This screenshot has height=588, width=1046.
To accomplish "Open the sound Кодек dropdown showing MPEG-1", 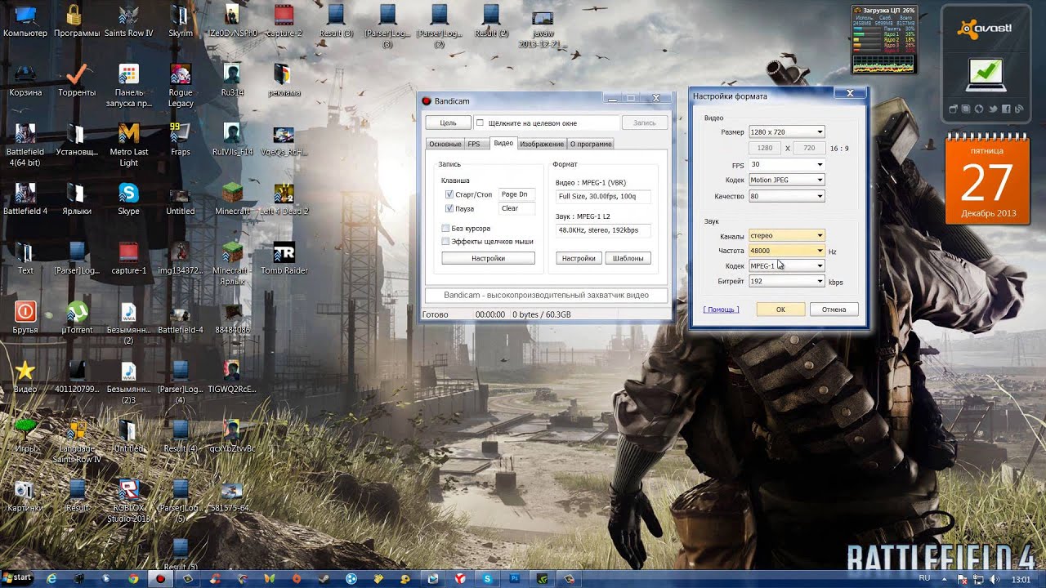I will tap(787, 265).
